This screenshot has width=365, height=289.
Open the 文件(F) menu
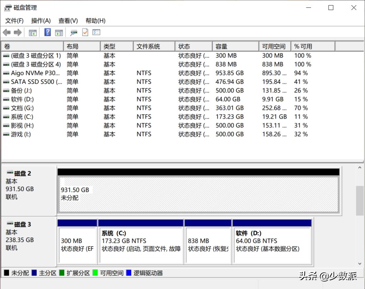(14, 21)
